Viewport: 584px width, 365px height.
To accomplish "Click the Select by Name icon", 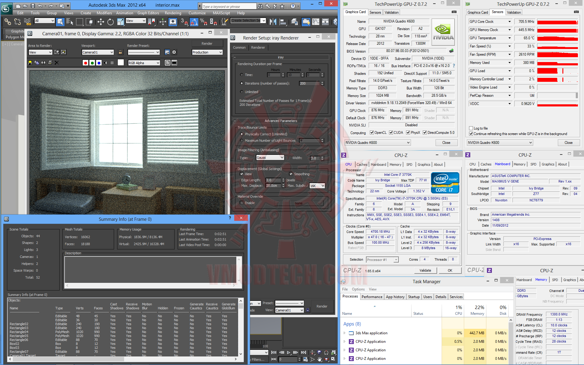I will [69, 22].
